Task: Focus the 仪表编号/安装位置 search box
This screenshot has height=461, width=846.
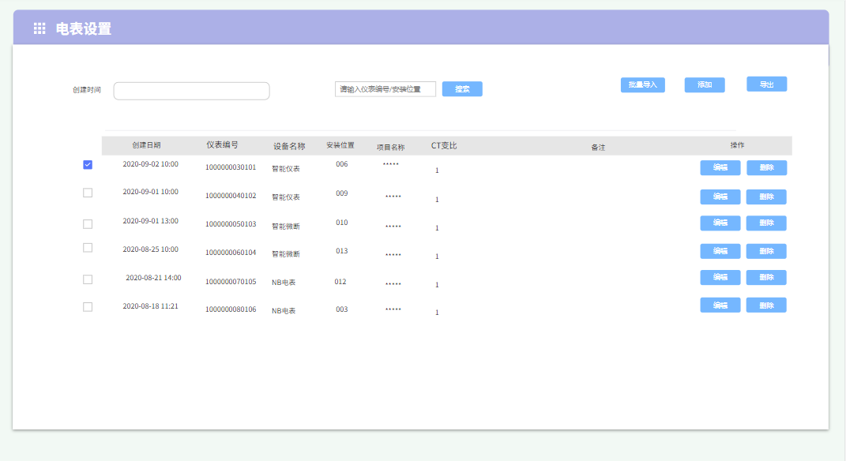Action: click(x=385, y=89)
